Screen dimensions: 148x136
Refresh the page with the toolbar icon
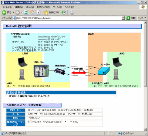tap(26, 12)
